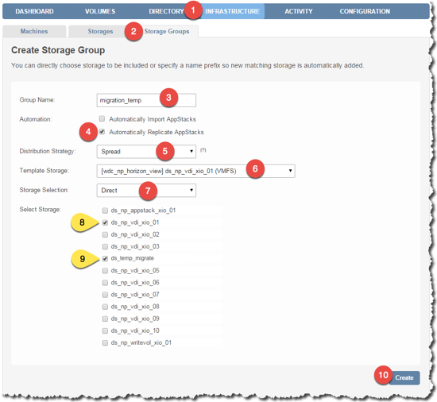The height and width of the screenshot is (402, 437).
Task: Click the Create button
Action: [x=404, y=377]
